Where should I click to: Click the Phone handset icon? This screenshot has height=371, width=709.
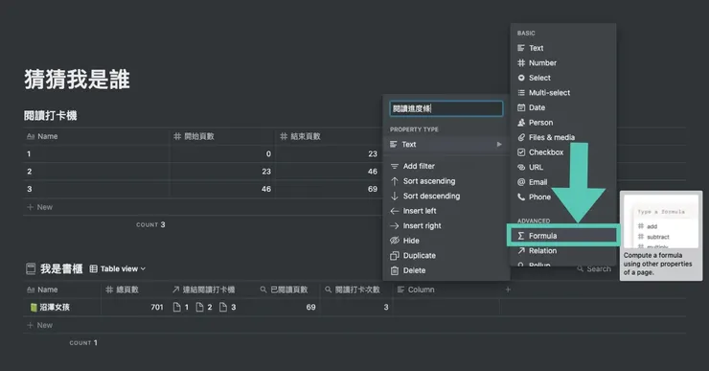(521, 197)
